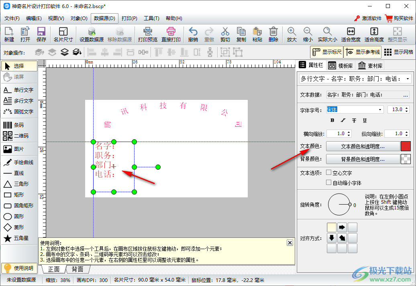Screen dimensions: 416x286
Task: Click the 复制 copy icon
Action: 241,34
